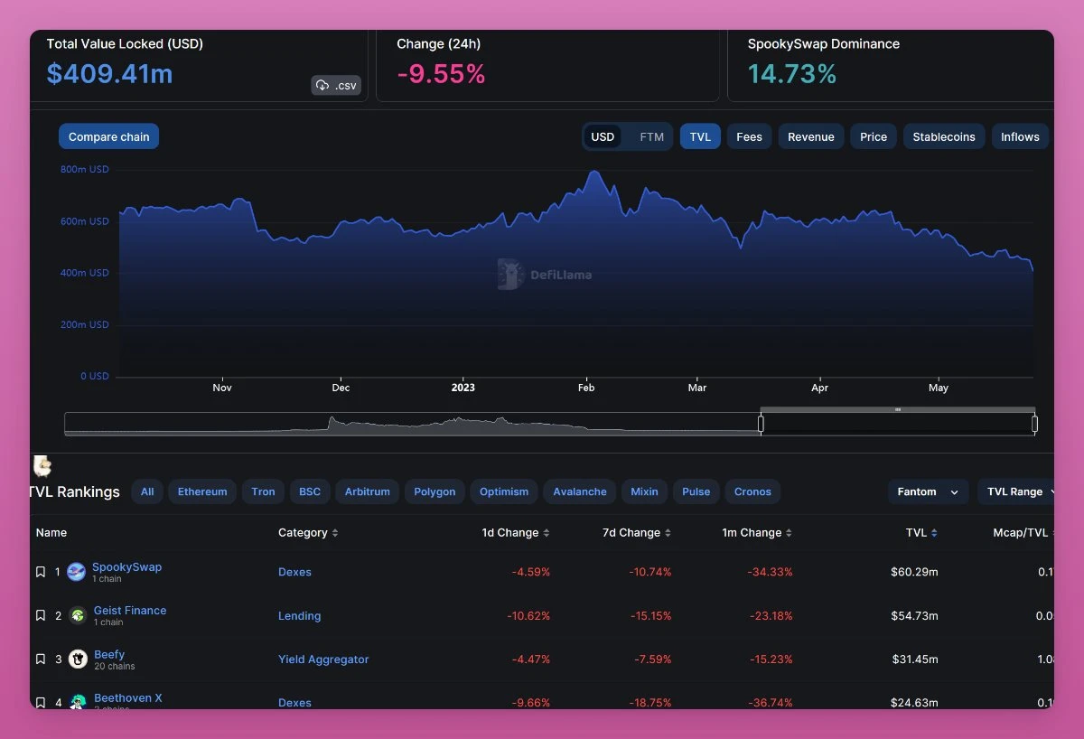Click the Beefy logo icon
Screen dimensions: 1084x739
pyautogui.click(x=78, y=659)
